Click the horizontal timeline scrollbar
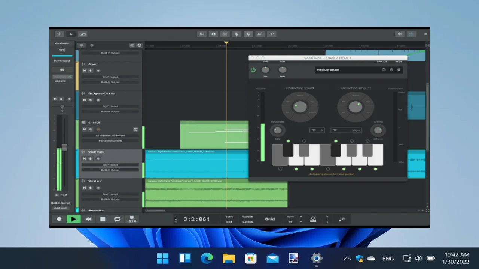 155,211
